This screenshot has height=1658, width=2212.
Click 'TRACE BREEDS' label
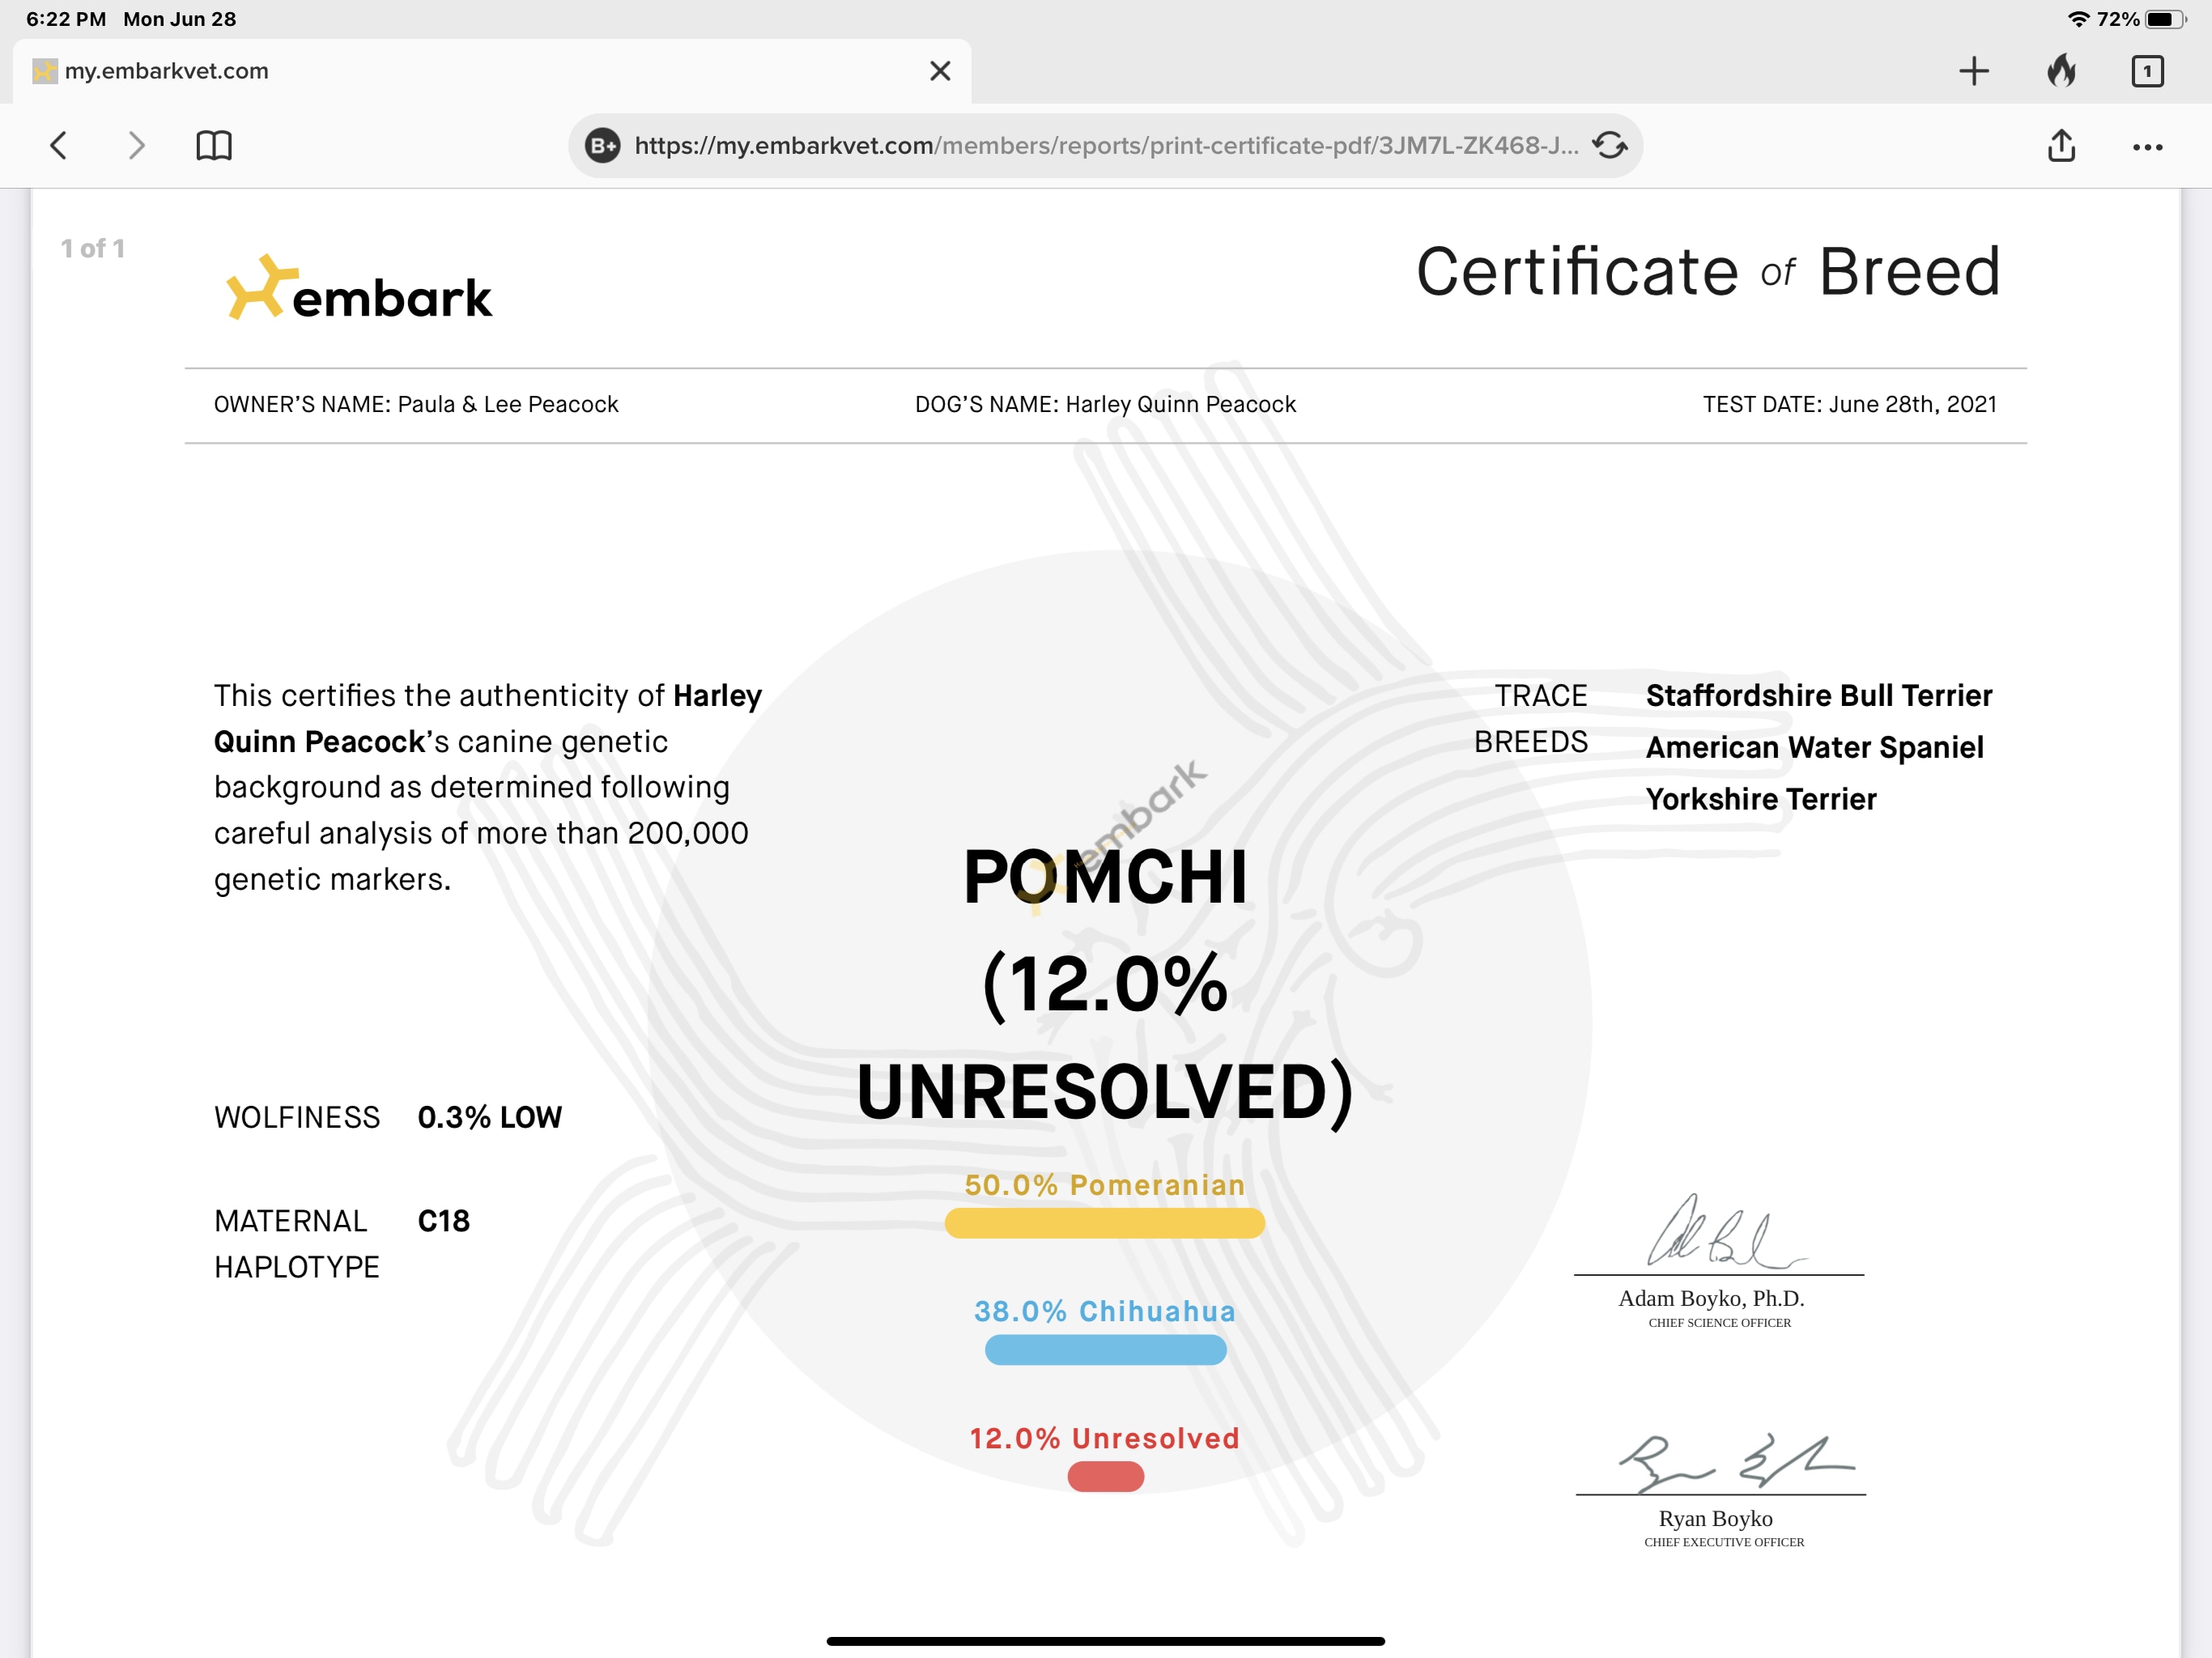pos(1531,719)
